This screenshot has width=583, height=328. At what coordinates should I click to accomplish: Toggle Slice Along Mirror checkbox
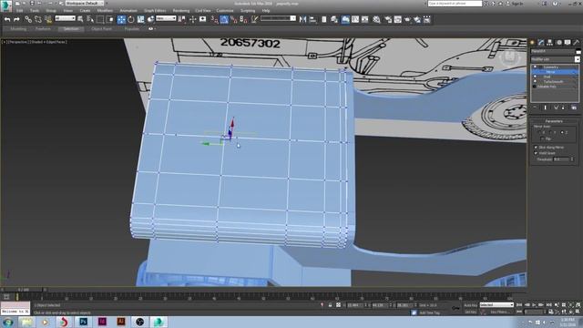pyautogui.click(x=537, y=148)
